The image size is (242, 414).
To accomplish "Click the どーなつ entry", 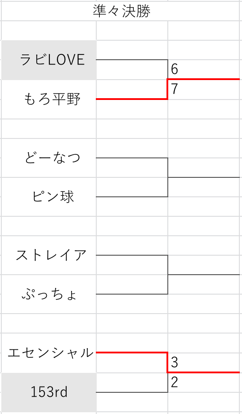I will coord(52,158).
